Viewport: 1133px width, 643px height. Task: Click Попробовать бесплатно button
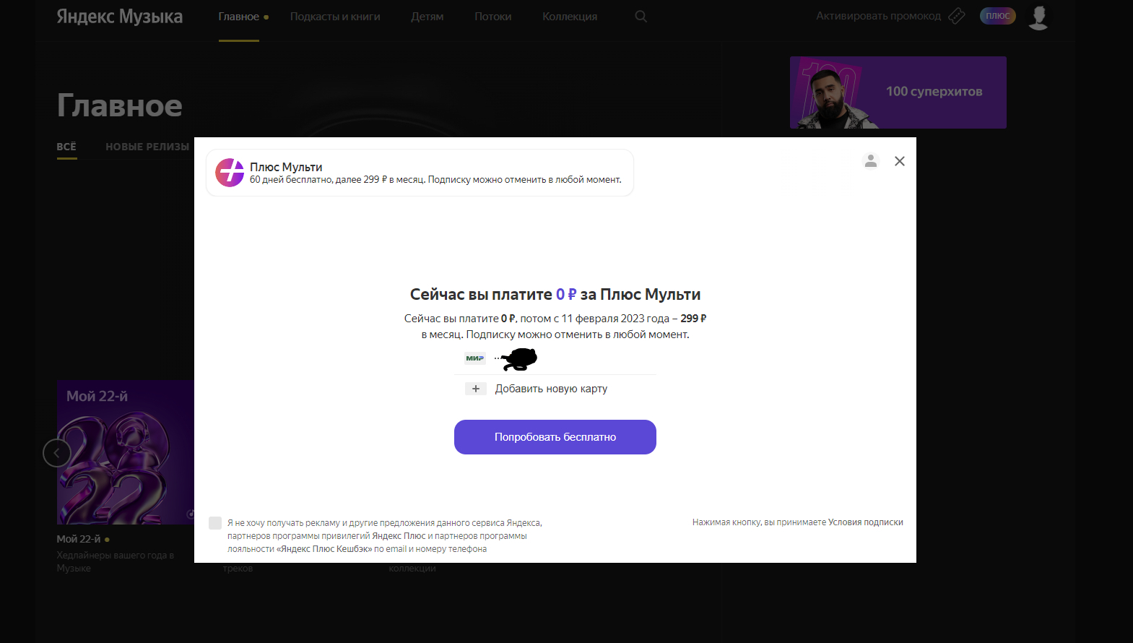click(555, 437)
